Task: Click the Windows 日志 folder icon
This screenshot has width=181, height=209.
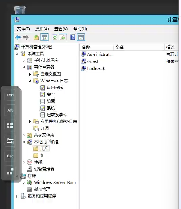Action: pyautogui.click(x=36, y=81)
